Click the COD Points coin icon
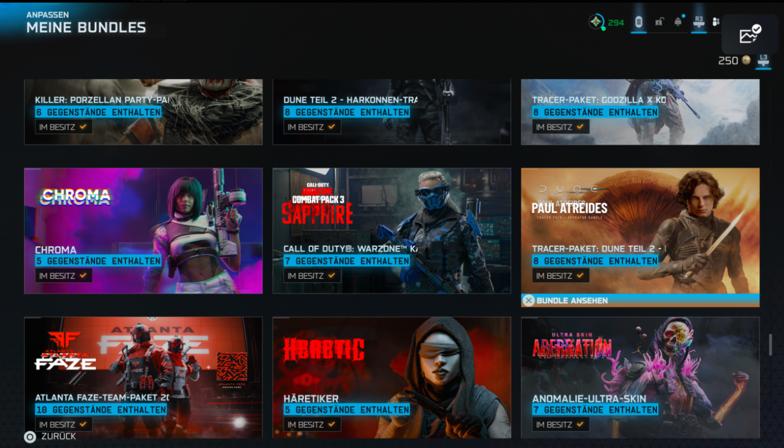The height and width of the screenshot is (448, 784). 747,60
